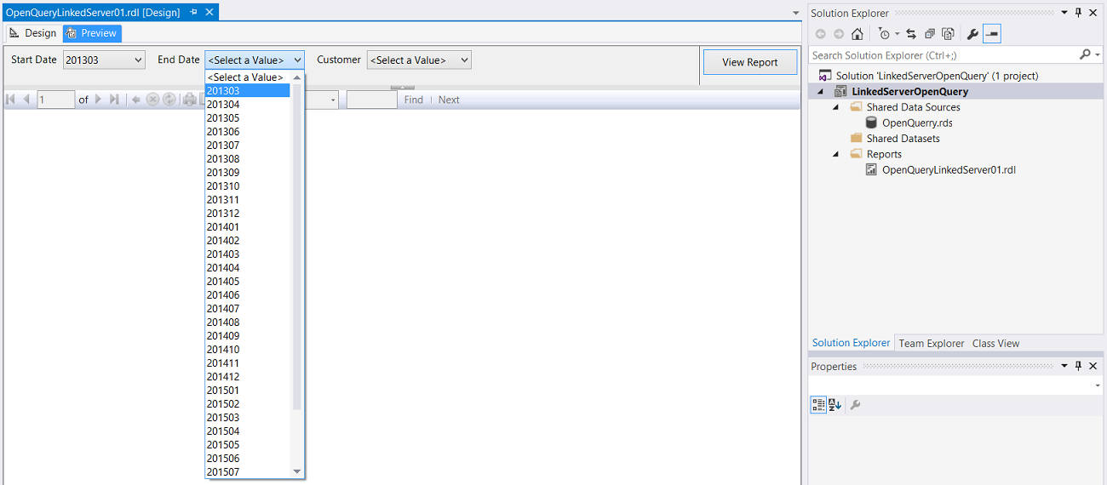Select OpenQuerry.rds data source
1107x485 pixels.
(x=917, y=123)
